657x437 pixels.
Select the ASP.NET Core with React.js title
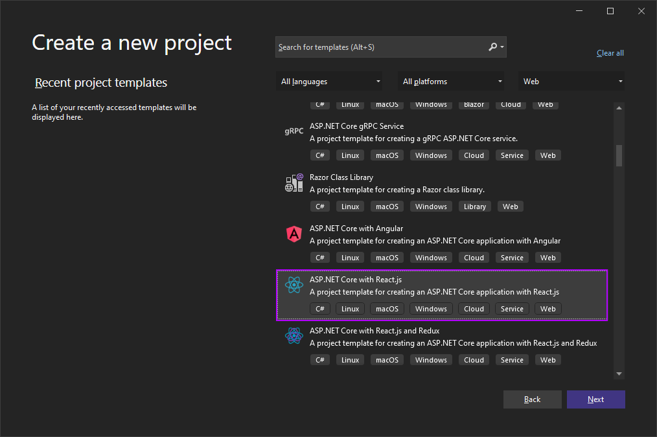(355, 279)
